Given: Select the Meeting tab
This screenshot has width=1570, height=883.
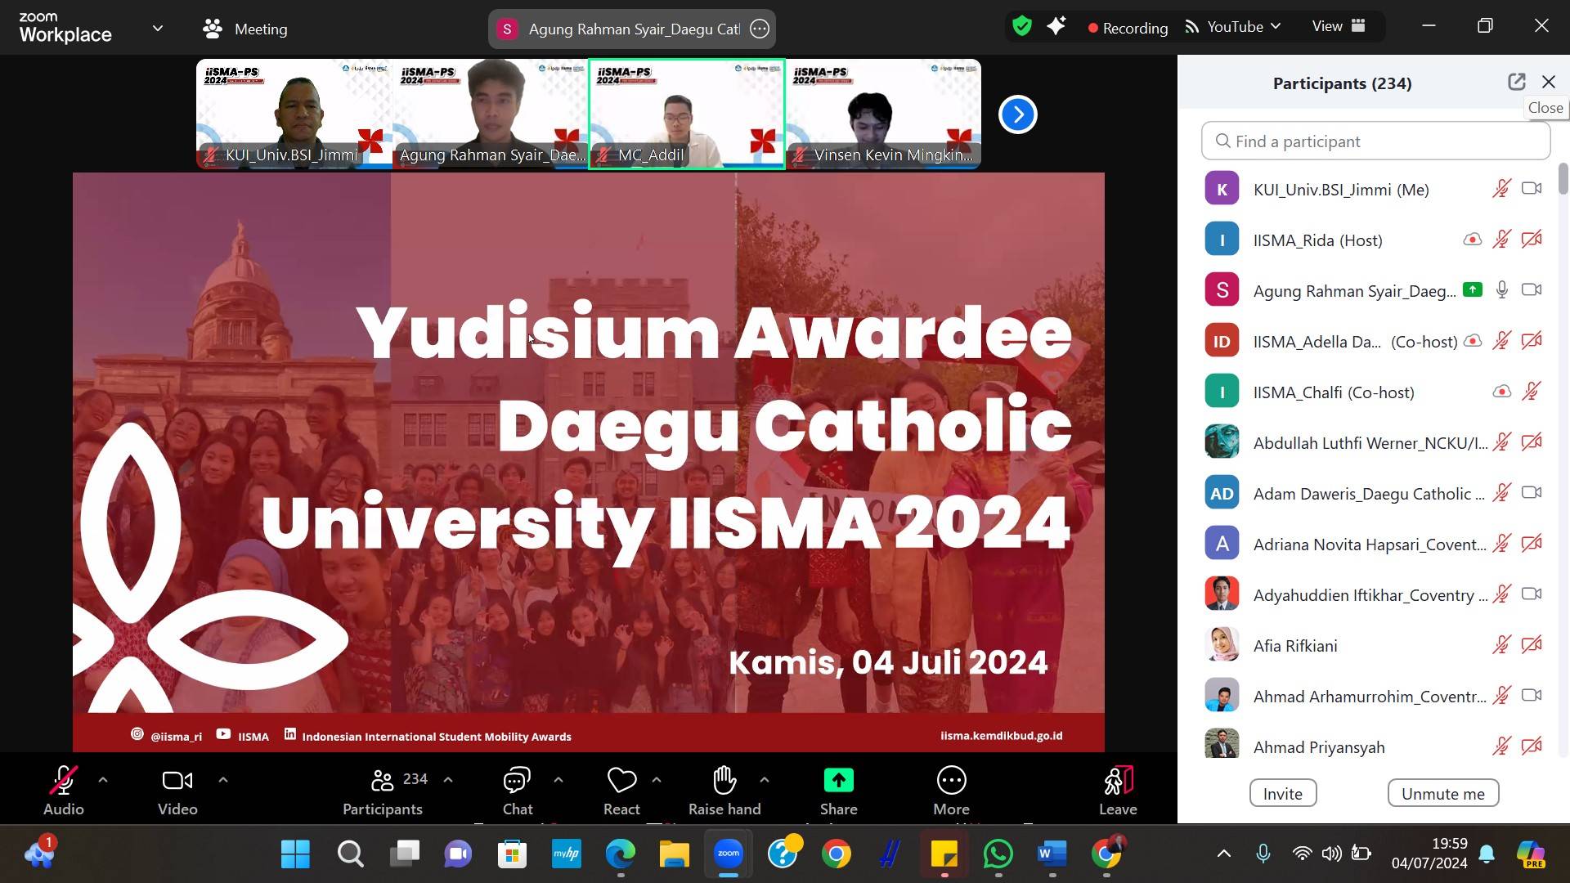Looking at the screenshot, I should pyautogui.click(x=245, y=29).
